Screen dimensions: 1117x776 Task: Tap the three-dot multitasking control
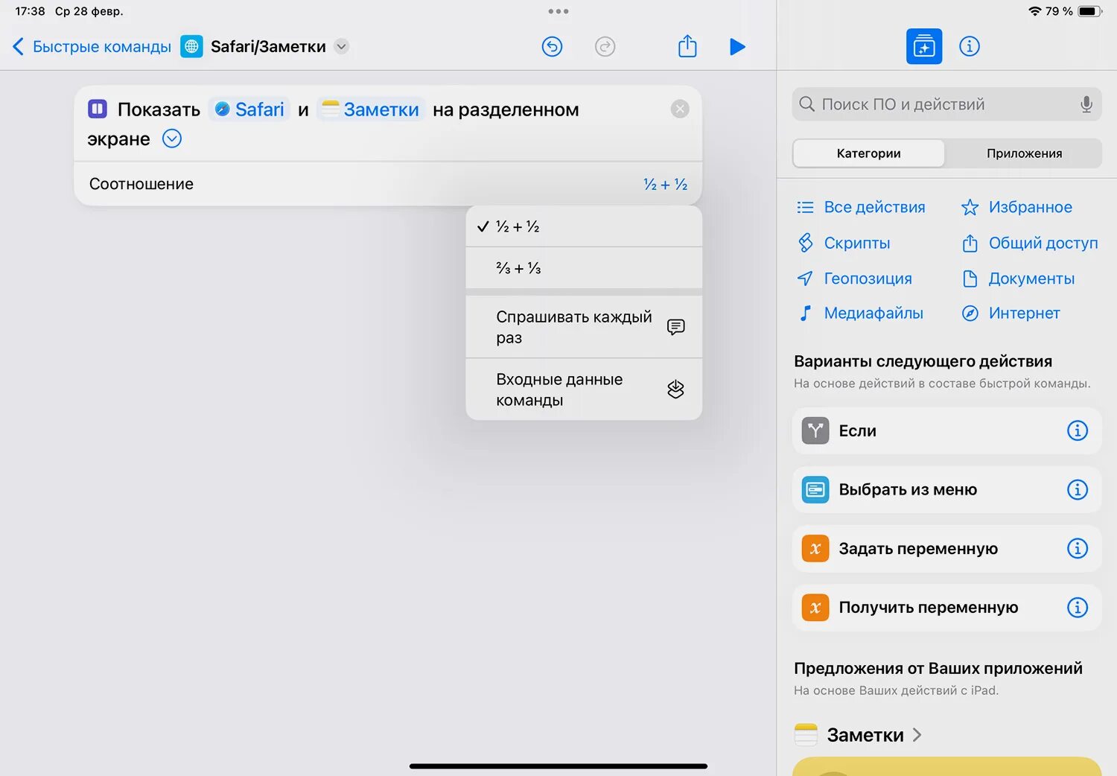tap(558, 11)
